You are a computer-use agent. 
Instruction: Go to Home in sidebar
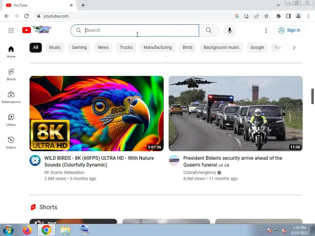click(11, 52)
